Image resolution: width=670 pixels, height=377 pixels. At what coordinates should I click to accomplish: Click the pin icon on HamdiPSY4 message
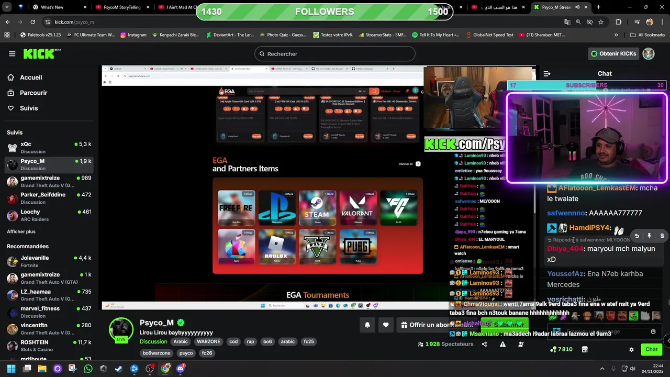coord(649,236)
